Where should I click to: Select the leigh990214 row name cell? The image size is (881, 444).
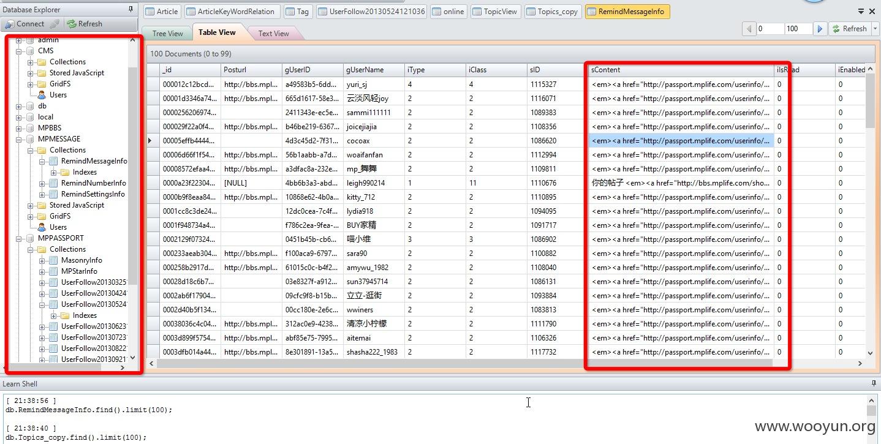[374, 183]
